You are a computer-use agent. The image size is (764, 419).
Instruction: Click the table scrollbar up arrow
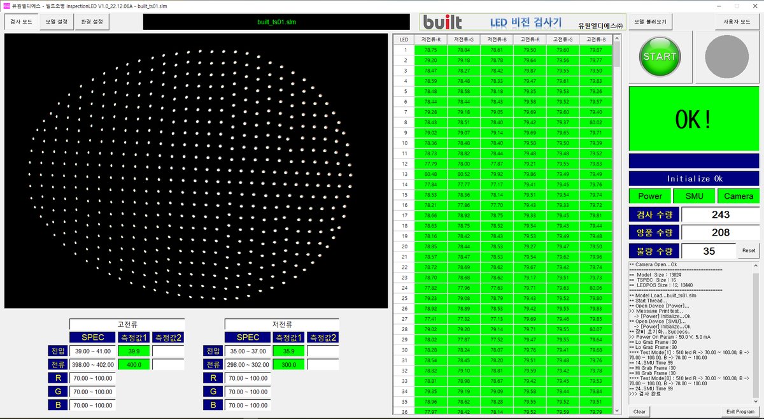[x=616, y=38]
